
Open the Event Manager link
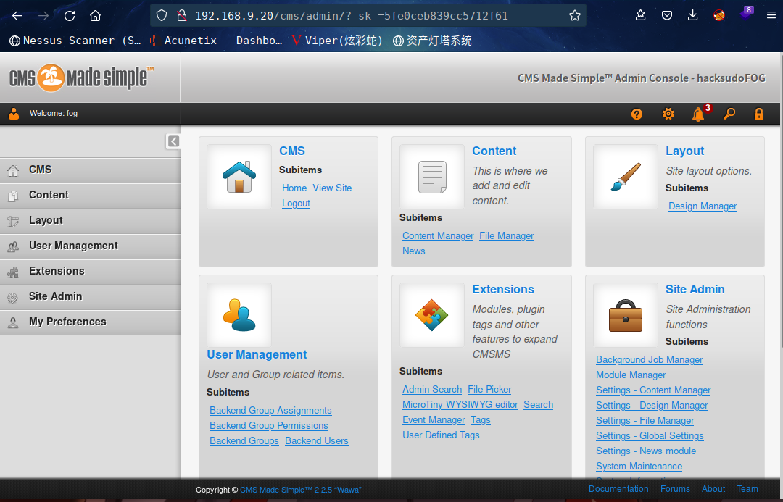tap(434, 420)
